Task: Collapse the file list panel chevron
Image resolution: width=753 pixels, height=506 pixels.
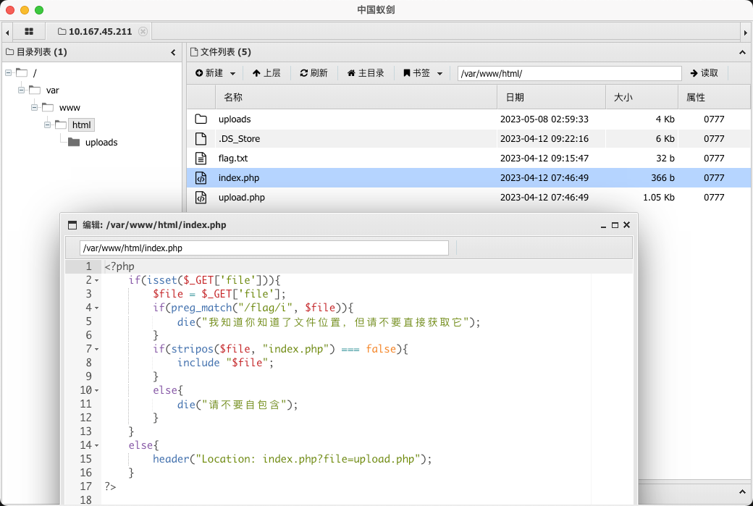Action: pos(742,52)
